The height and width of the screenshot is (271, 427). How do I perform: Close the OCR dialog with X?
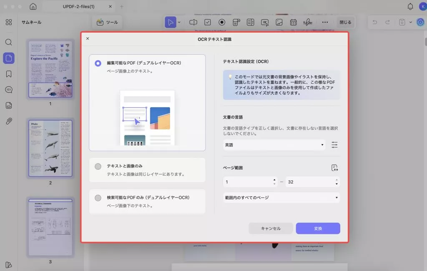[88, 38]
